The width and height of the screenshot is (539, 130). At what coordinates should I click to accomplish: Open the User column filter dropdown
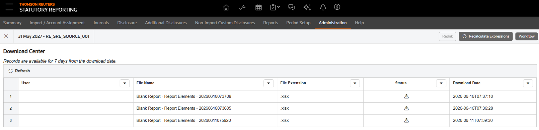[125, 83]
